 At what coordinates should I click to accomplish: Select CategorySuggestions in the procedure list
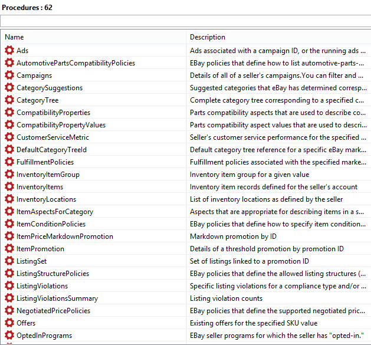50,88
